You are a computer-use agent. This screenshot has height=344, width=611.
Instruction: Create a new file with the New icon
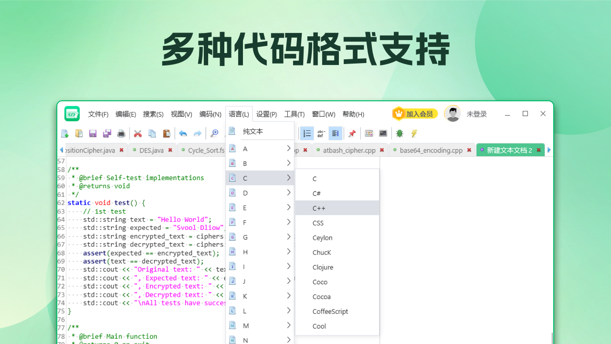pyautogui.click(x=64, y=133)
